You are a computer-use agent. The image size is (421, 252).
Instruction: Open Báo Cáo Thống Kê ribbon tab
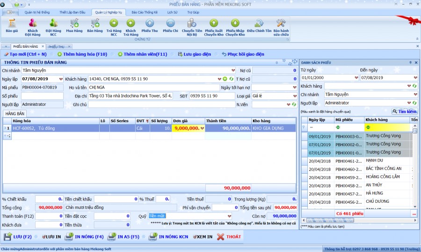tap(145, 12)
